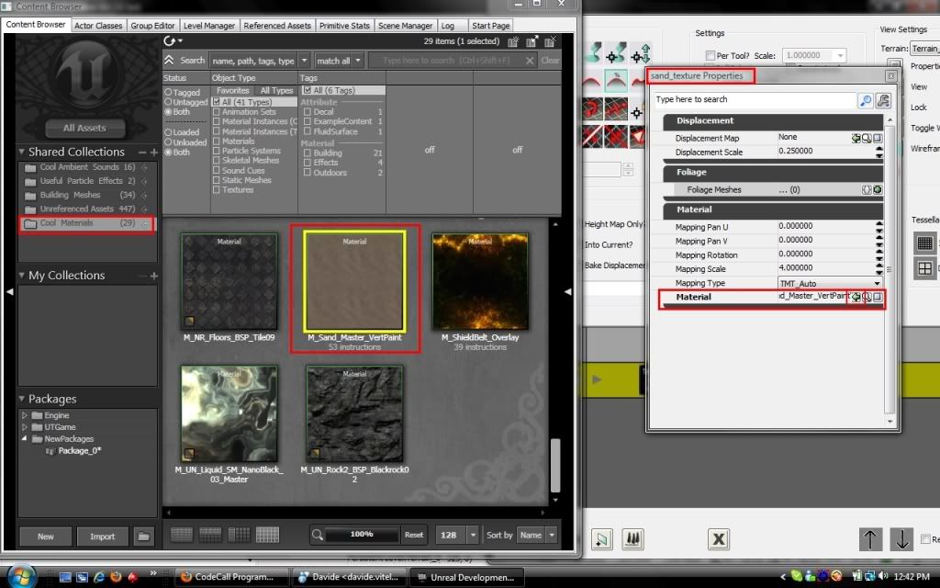The height and width of the screenshot is (588, 940).
Task: Click the magnifier icon in sand_texture Properties
Action: click(865, 100)
